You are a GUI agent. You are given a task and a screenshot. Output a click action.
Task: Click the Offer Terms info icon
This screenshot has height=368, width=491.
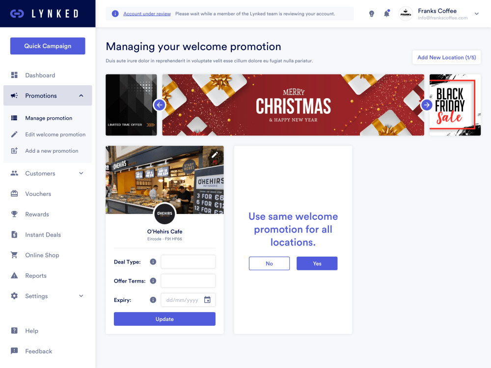153,281
